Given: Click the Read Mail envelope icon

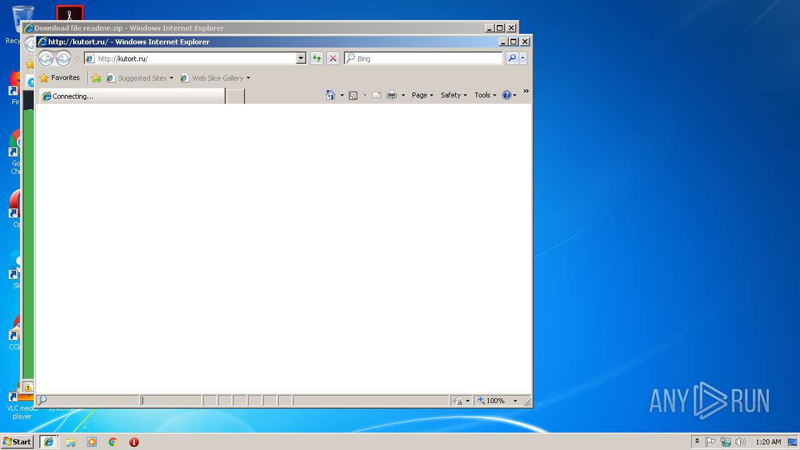Looking at the screenshot, I should (377, 95).
